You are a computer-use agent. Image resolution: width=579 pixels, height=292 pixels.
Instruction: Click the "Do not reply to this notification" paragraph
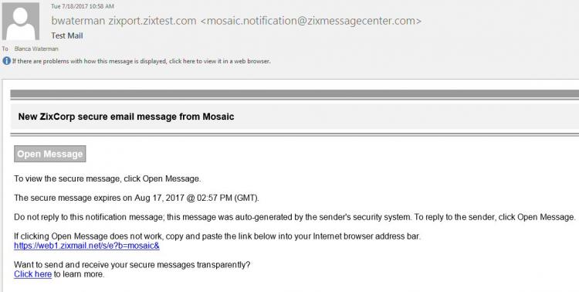[295, 217]
